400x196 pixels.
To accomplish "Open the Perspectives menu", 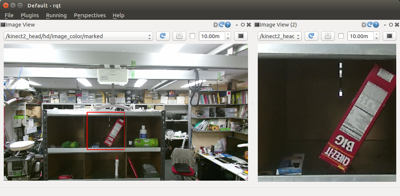I will coord(90,15).
